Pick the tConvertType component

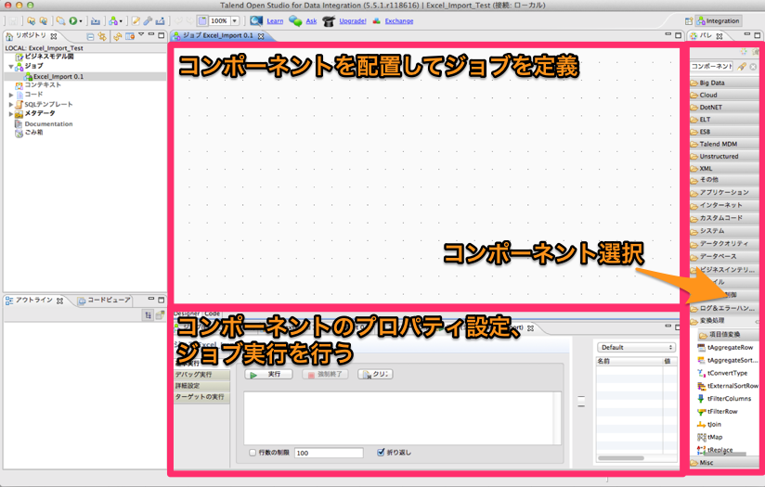pyautogui.click(x=726, y=373)
